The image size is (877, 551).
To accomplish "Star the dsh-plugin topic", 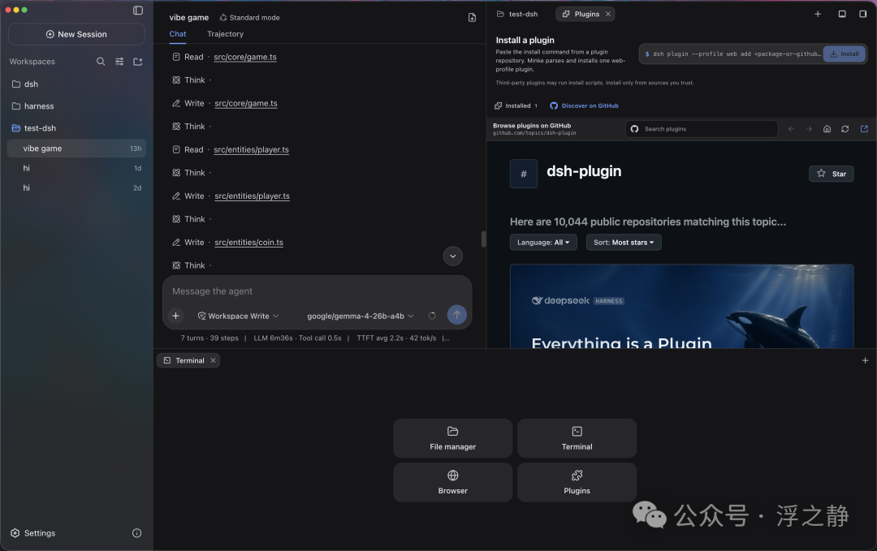I will (832, 174).
